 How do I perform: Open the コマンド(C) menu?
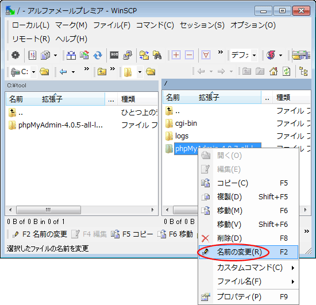pos(155,25)
